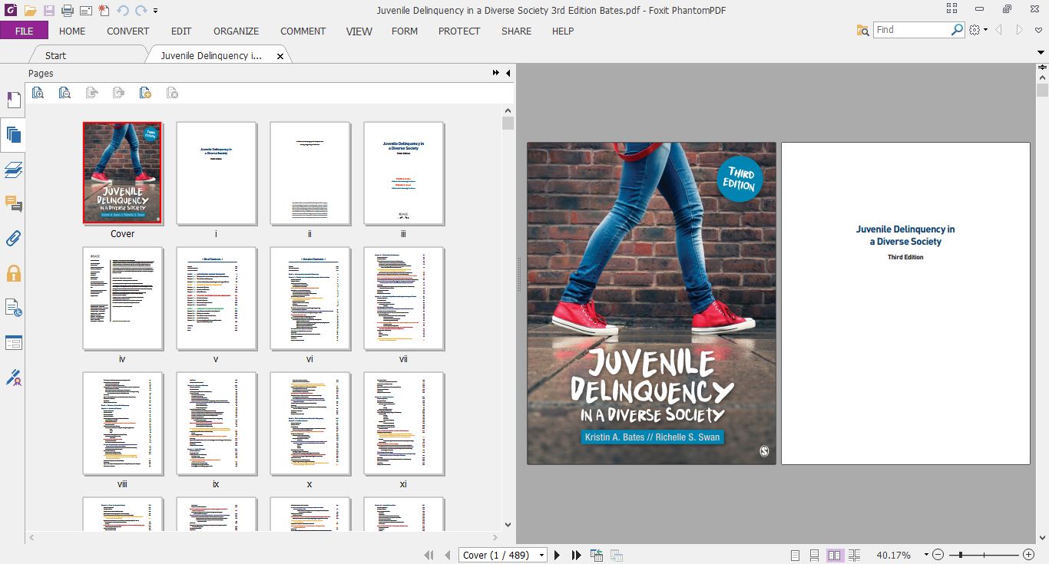Open the Bookmarks panel in the sidebar

click(13, 101)
